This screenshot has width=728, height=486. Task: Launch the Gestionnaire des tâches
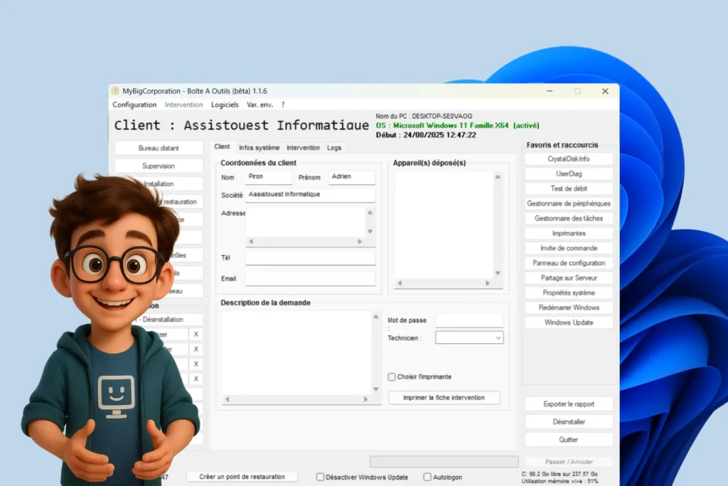(568, 218)
